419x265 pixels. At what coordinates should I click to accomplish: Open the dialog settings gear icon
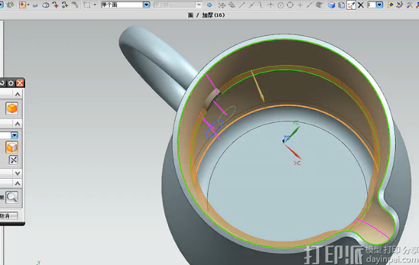point(11,83)
